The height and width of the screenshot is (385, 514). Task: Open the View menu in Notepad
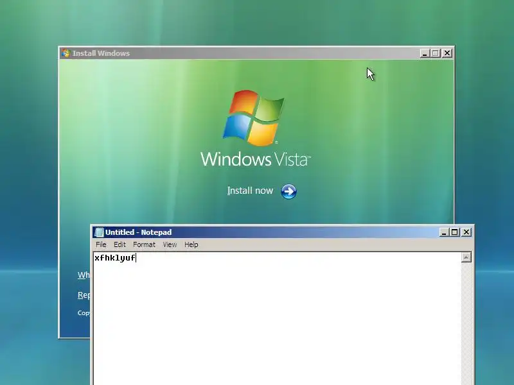pos(170,244)
